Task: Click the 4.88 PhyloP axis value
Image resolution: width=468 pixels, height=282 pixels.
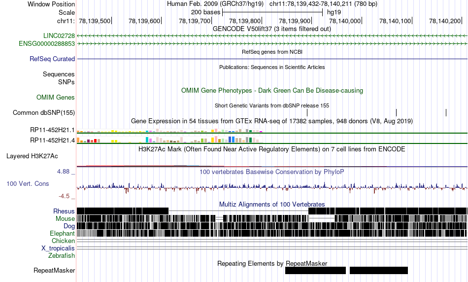Action: [x=63, y=172]
